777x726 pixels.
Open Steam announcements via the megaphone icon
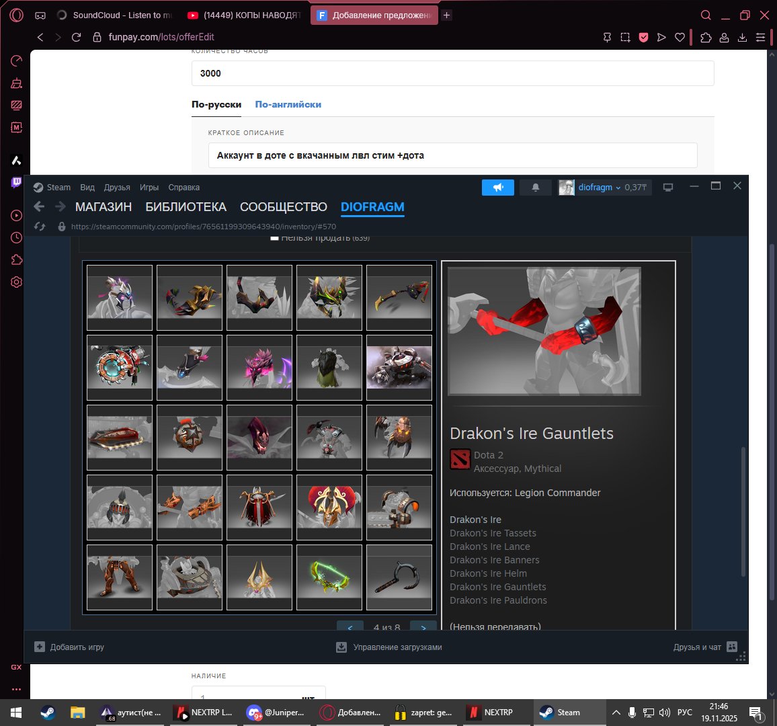497,188
